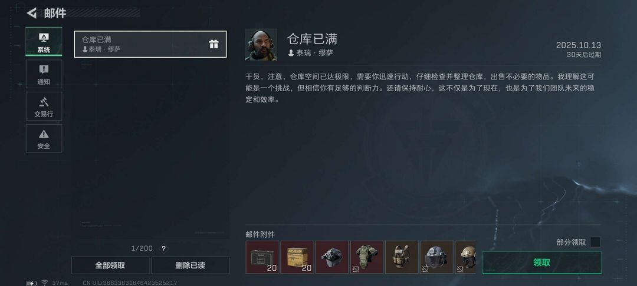
Task: Tick the 部分领取 checkbox
Action: point(595,242)
